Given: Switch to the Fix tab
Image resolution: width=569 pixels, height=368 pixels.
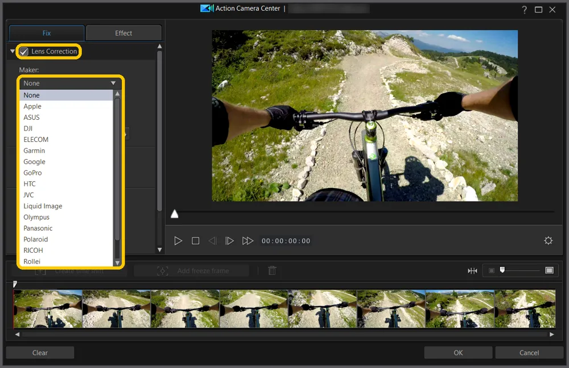Looking at the screenshot, I should (47, 33).
